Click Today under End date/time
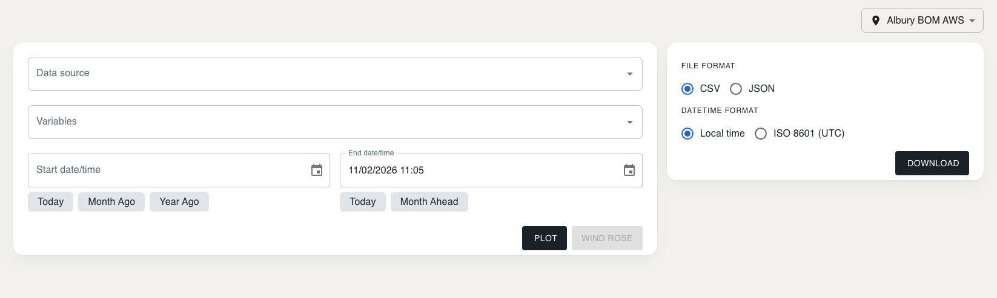This screenshot has width=997, height=298. (362, 202)
